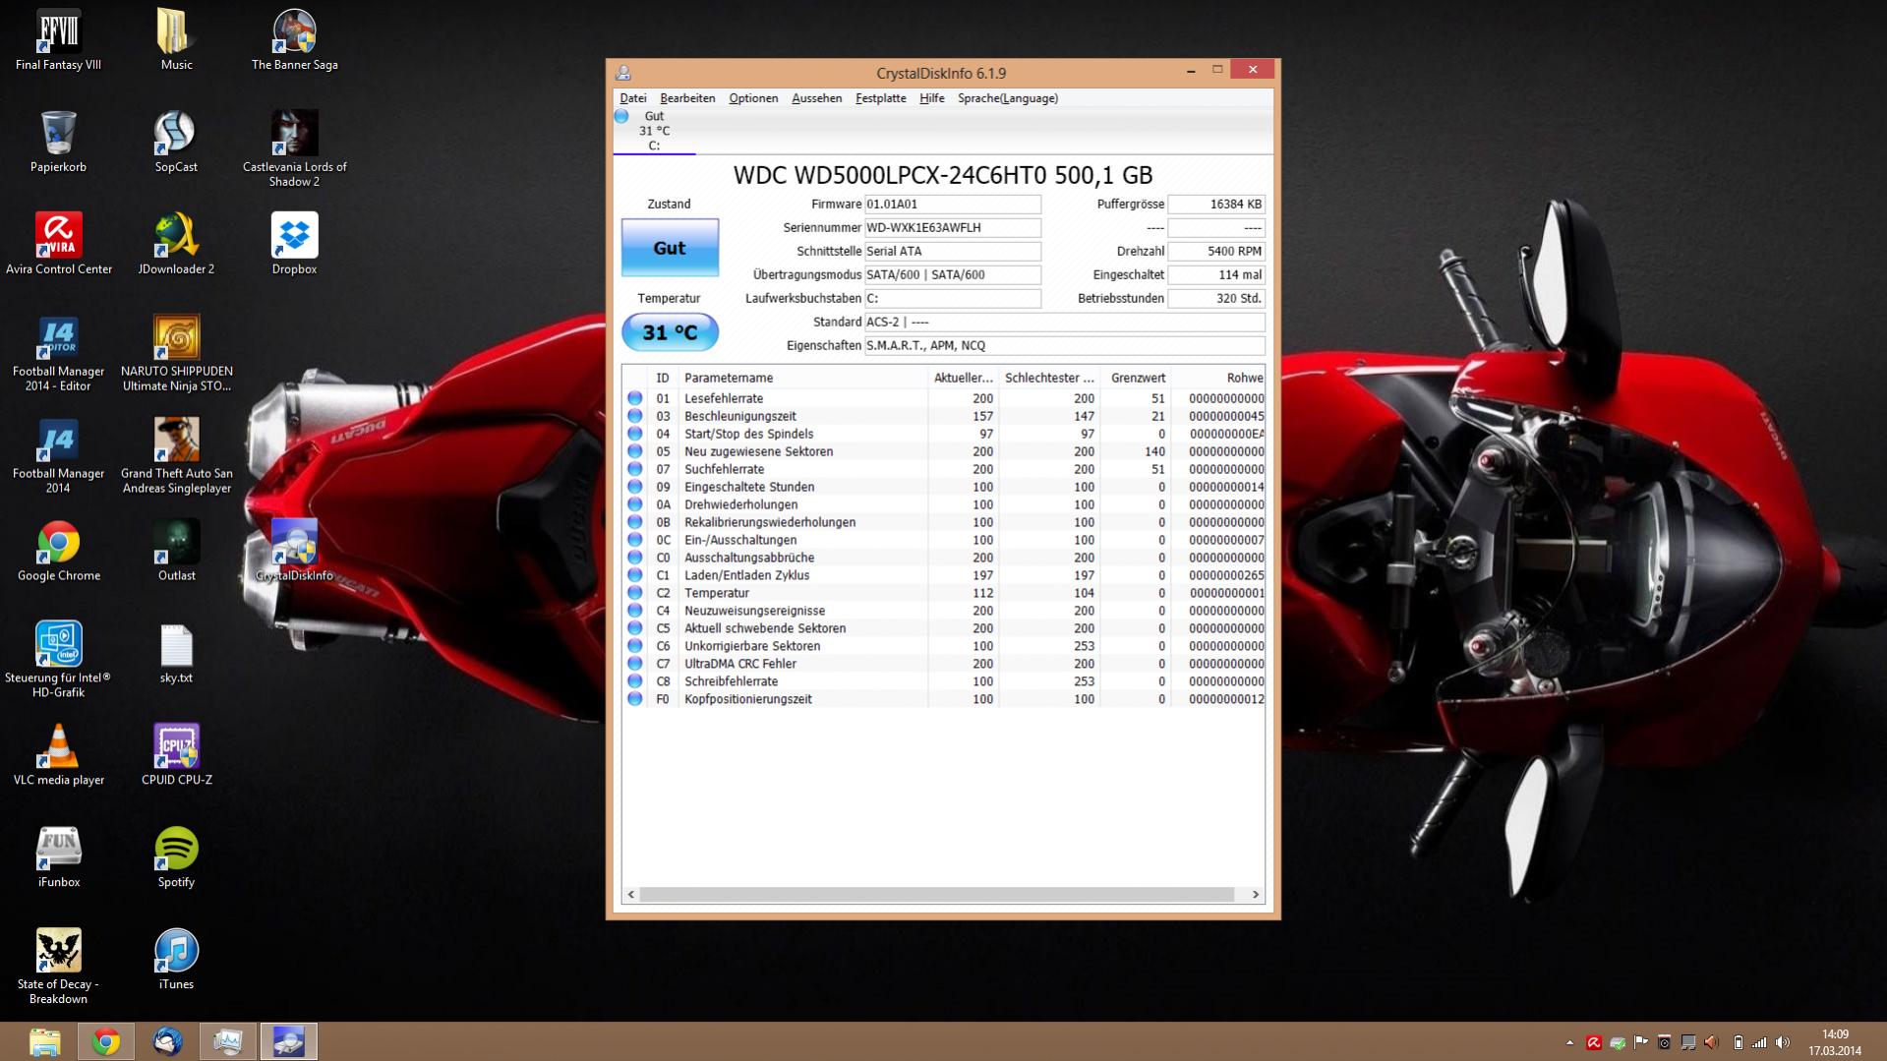Click the Seriennummer field
1887x1061 pixels.
click(x=952, y=228)
